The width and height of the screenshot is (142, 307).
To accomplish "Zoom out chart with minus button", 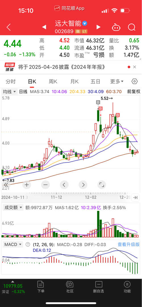I will tap(45, 185).
